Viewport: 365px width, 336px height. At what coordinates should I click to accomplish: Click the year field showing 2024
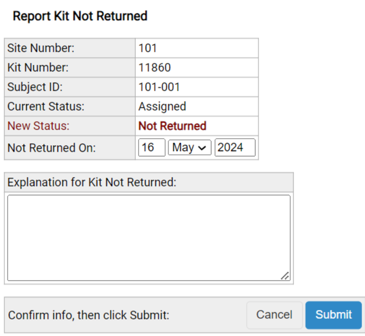click(x=234, y=147)
